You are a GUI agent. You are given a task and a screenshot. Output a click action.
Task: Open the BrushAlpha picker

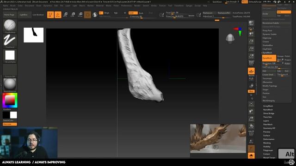(x=10, y=56)
